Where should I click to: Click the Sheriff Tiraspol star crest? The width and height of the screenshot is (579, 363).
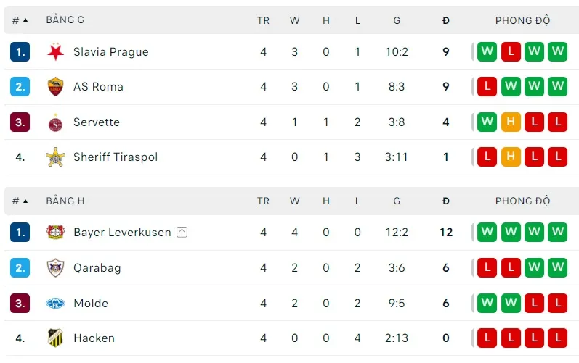(56, 157)
